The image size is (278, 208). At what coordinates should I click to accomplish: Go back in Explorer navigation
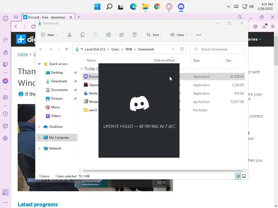click(41, 49)
